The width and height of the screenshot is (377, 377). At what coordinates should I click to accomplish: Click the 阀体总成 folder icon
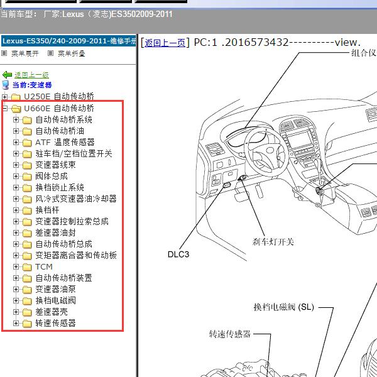(x=27, y=176)
